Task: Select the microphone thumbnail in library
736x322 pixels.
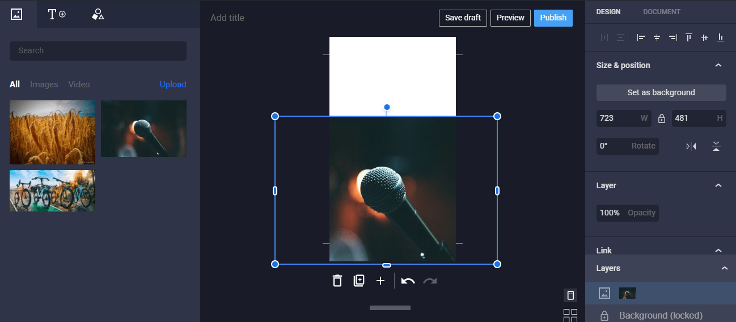Action: [x=143, y=129]
